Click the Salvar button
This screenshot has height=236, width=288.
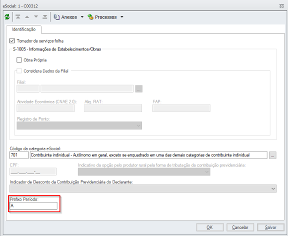tap(270, 227)
